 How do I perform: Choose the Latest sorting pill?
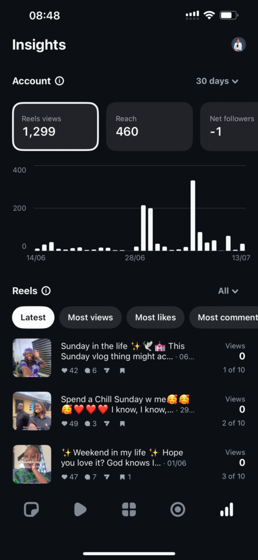(33, 318)
